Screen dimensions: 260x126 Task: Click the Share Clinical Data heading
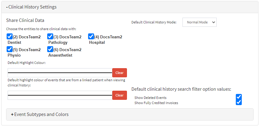25,20
